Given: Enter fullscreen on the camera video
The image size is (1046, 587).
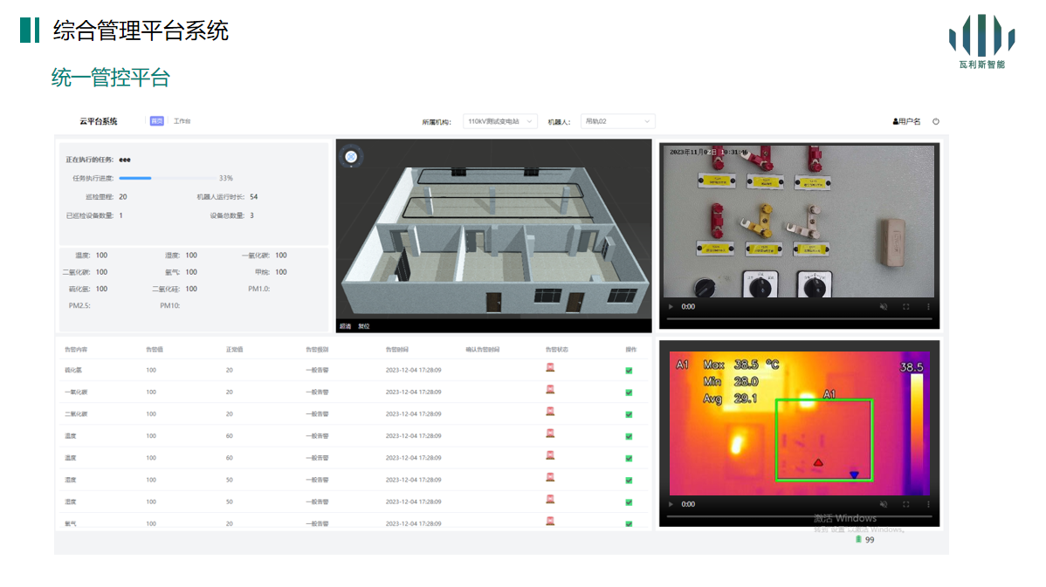Looking at the screenshot, I should click(x=905, y=307).
